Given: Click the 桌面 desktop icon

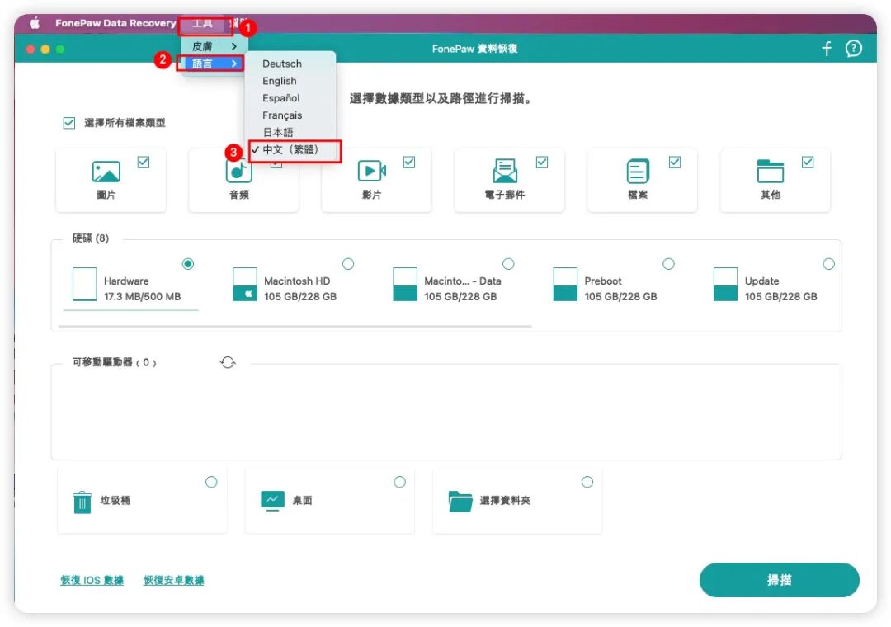Looking at the screenshot, I should coord(273,501).
